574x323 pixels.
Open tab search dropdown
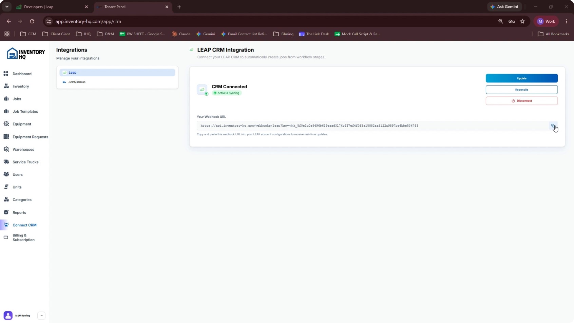[x=7, y=7]
